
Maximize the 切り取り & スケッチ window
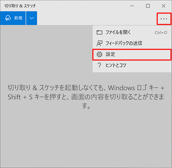[x=148, y=6]
